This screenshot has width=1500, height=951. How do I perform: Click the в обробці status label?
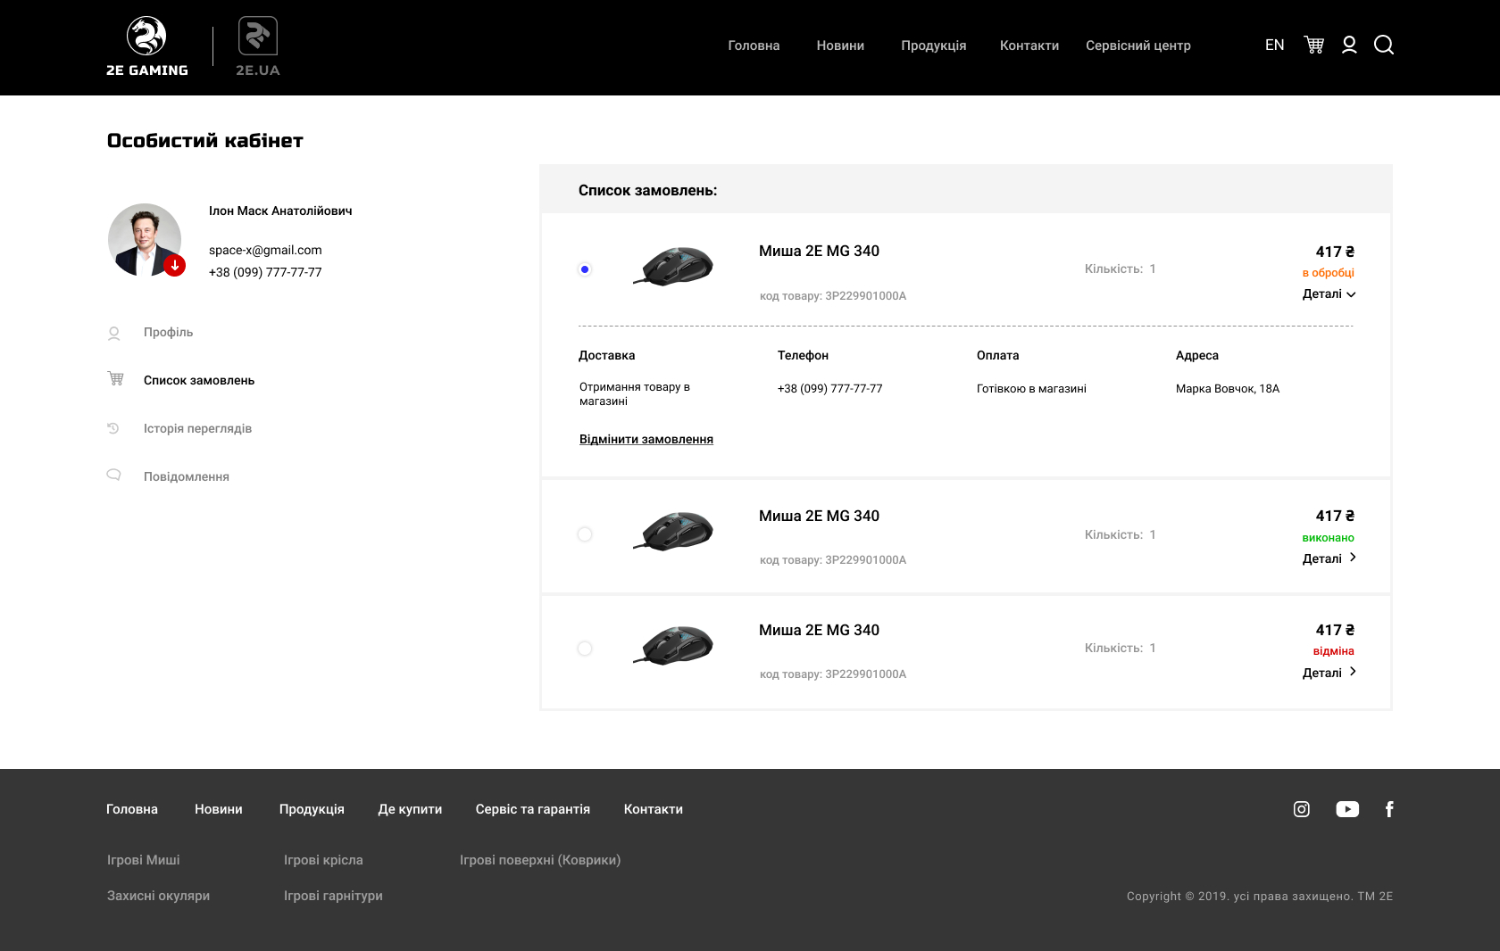1329,273
